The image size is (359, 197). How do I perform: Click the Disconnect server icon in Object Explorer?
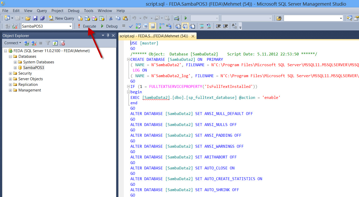(x=34, y=43)
